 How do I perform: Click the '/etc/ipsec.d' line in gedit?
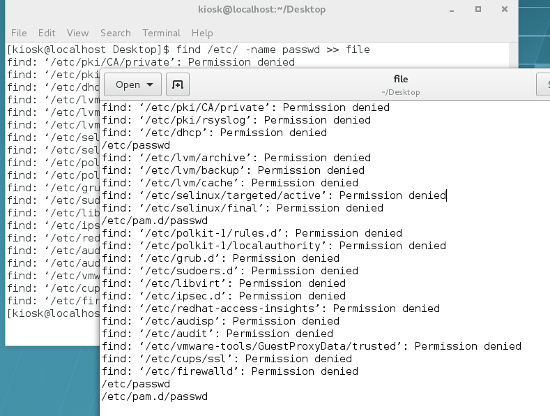coord(224,296)
